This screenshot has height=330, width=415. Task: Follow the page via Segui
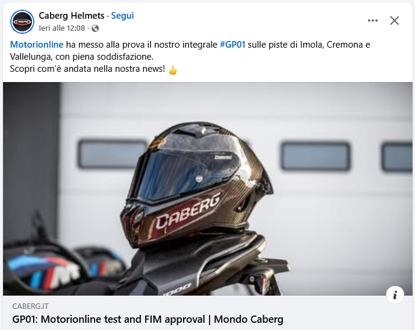[122, 16]
